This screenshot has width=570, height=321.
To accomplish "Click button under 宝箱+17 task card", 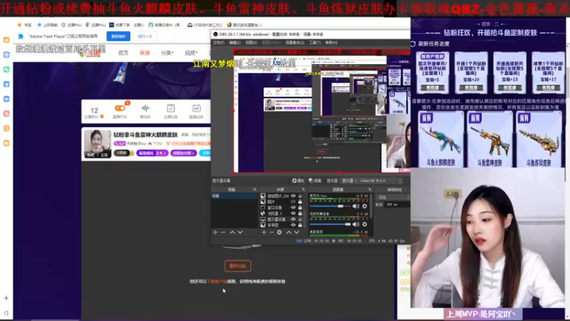I will tap(548, 88).
